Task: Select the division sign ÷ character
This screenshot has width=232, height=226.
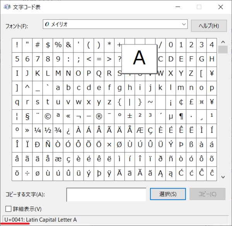Action: [27, 173]
